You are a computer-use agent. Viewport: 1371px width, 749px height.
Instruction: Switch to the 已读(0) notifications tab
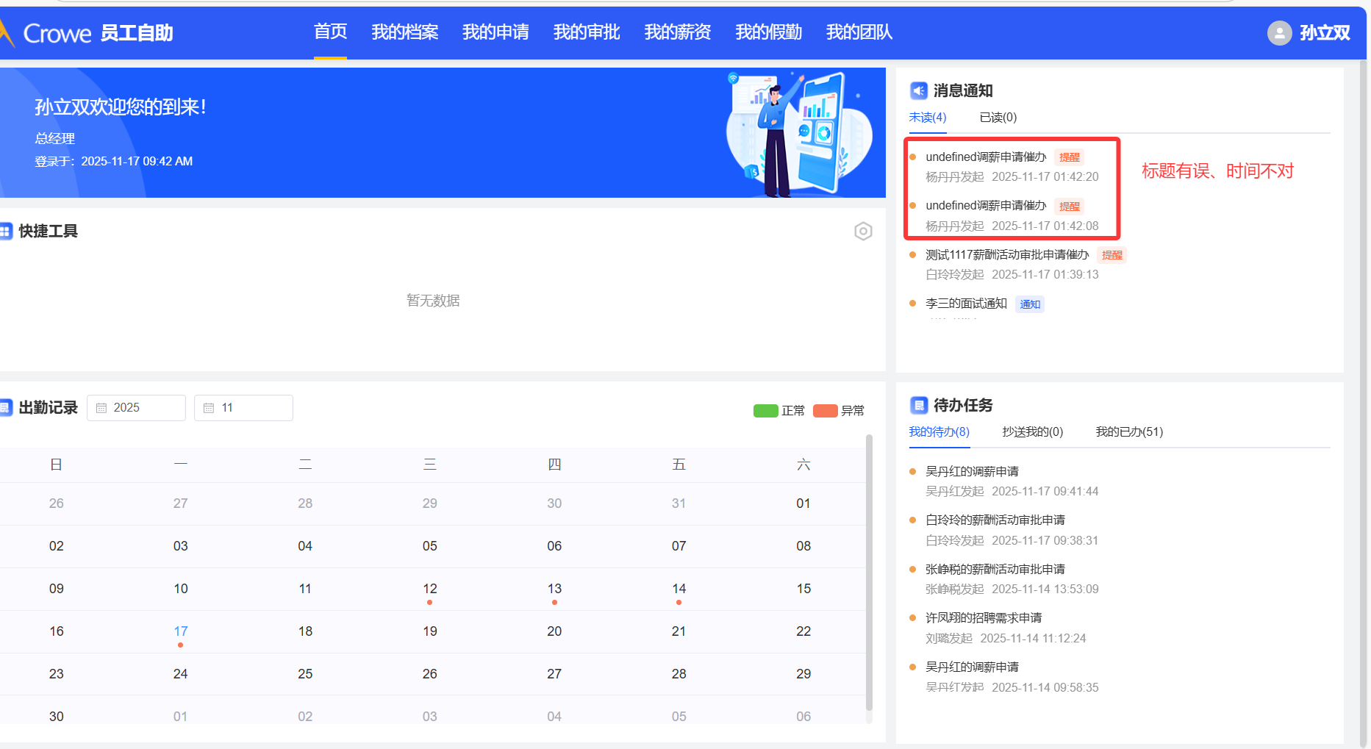(998, 118)
